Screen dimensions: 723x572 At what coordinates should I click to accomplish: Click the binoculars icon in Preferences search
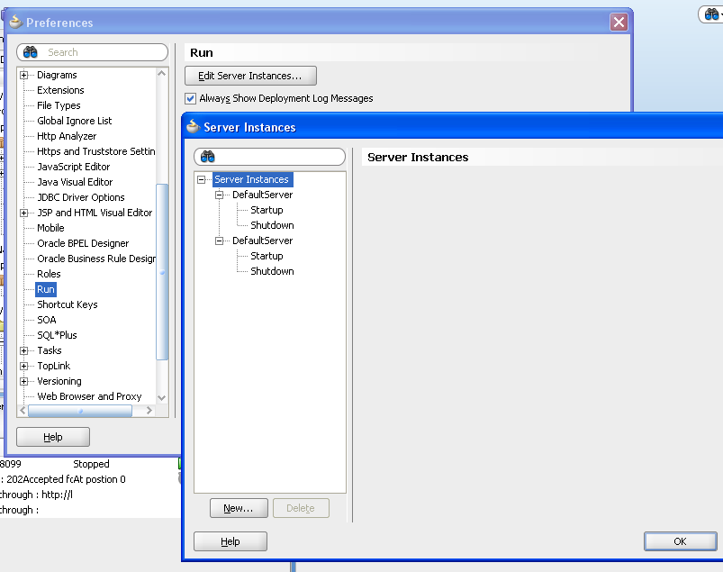pyautogui.click(x=31, y=52)
